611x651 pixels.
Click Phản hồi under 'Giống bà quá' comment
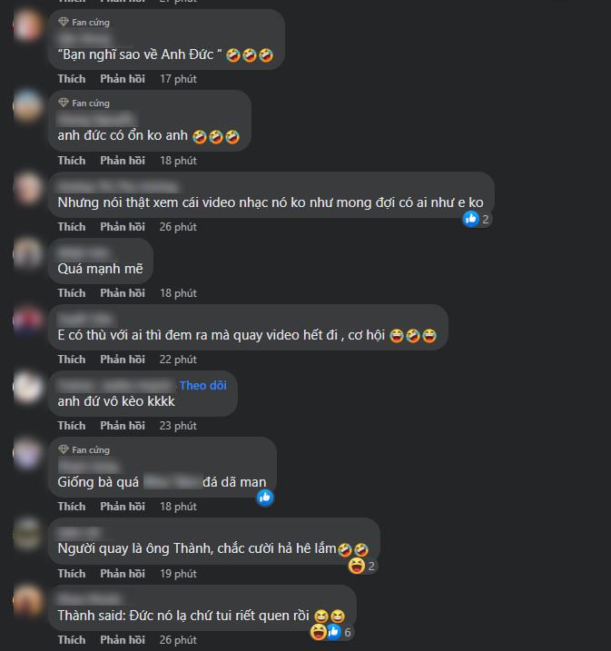coord(123,507)
